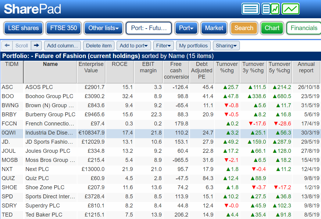
Task: Click the scroll left arrow
Action: point(7,46)
